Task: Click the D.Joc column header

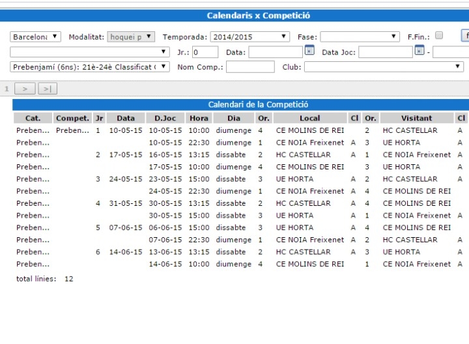Action: point(165,119)
